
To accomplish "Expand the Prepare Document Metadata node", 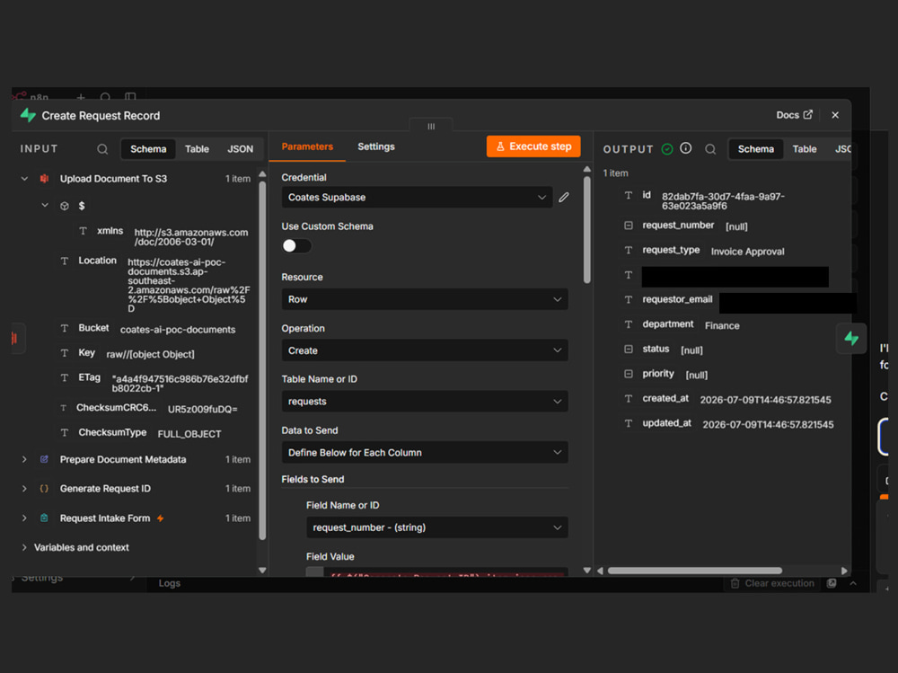I will point(24,459).
